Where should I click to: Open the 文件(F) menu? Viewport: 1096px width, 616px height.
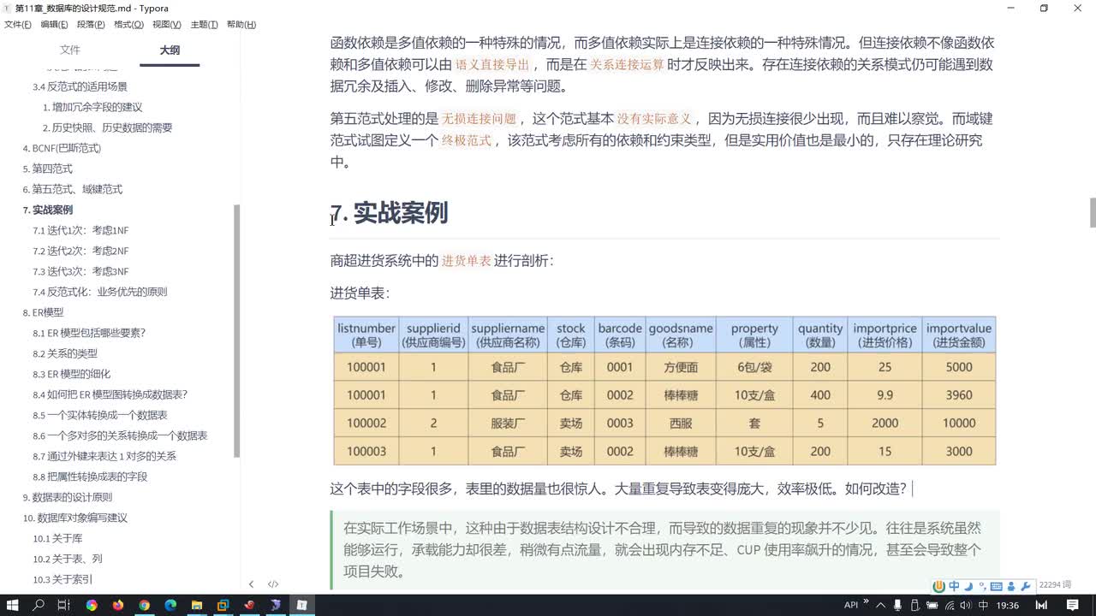coord(17,25)
